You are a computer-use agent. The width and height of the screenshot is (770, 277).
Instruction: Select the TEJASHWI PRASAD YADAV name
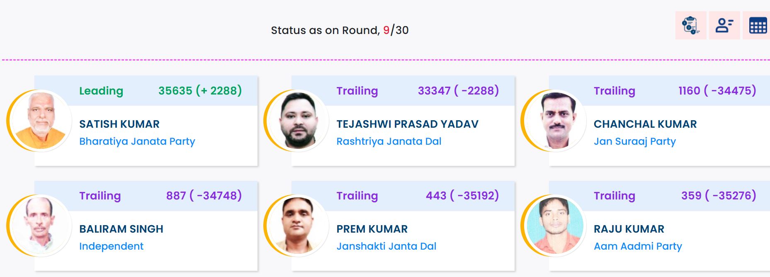407,124
